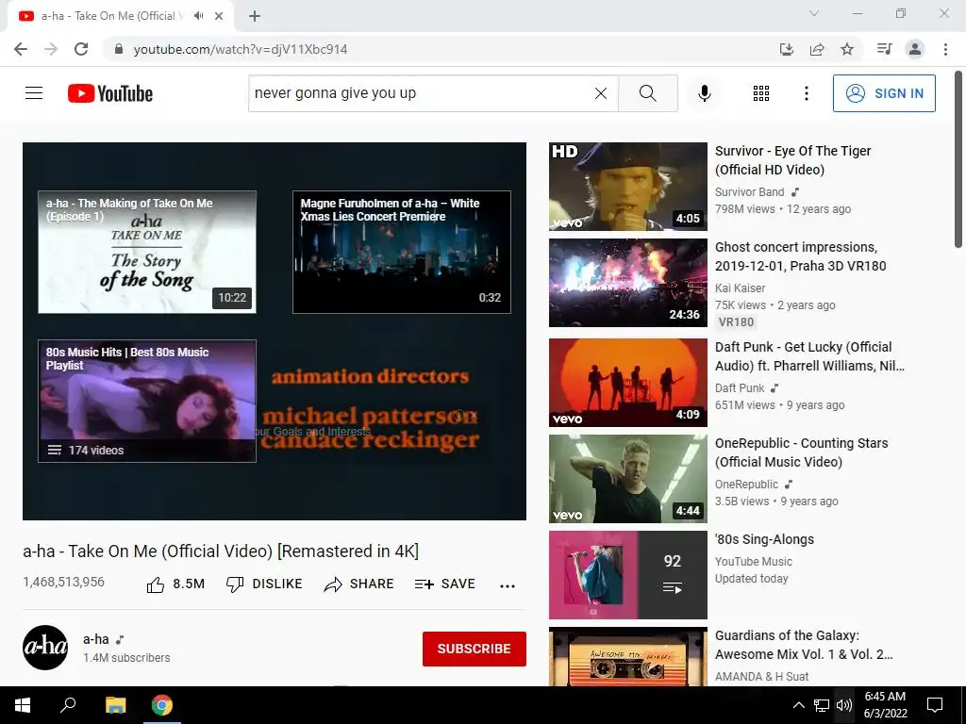Open Survivor Eye Of The Tiger thumbnail

click(x=627, y=187)
